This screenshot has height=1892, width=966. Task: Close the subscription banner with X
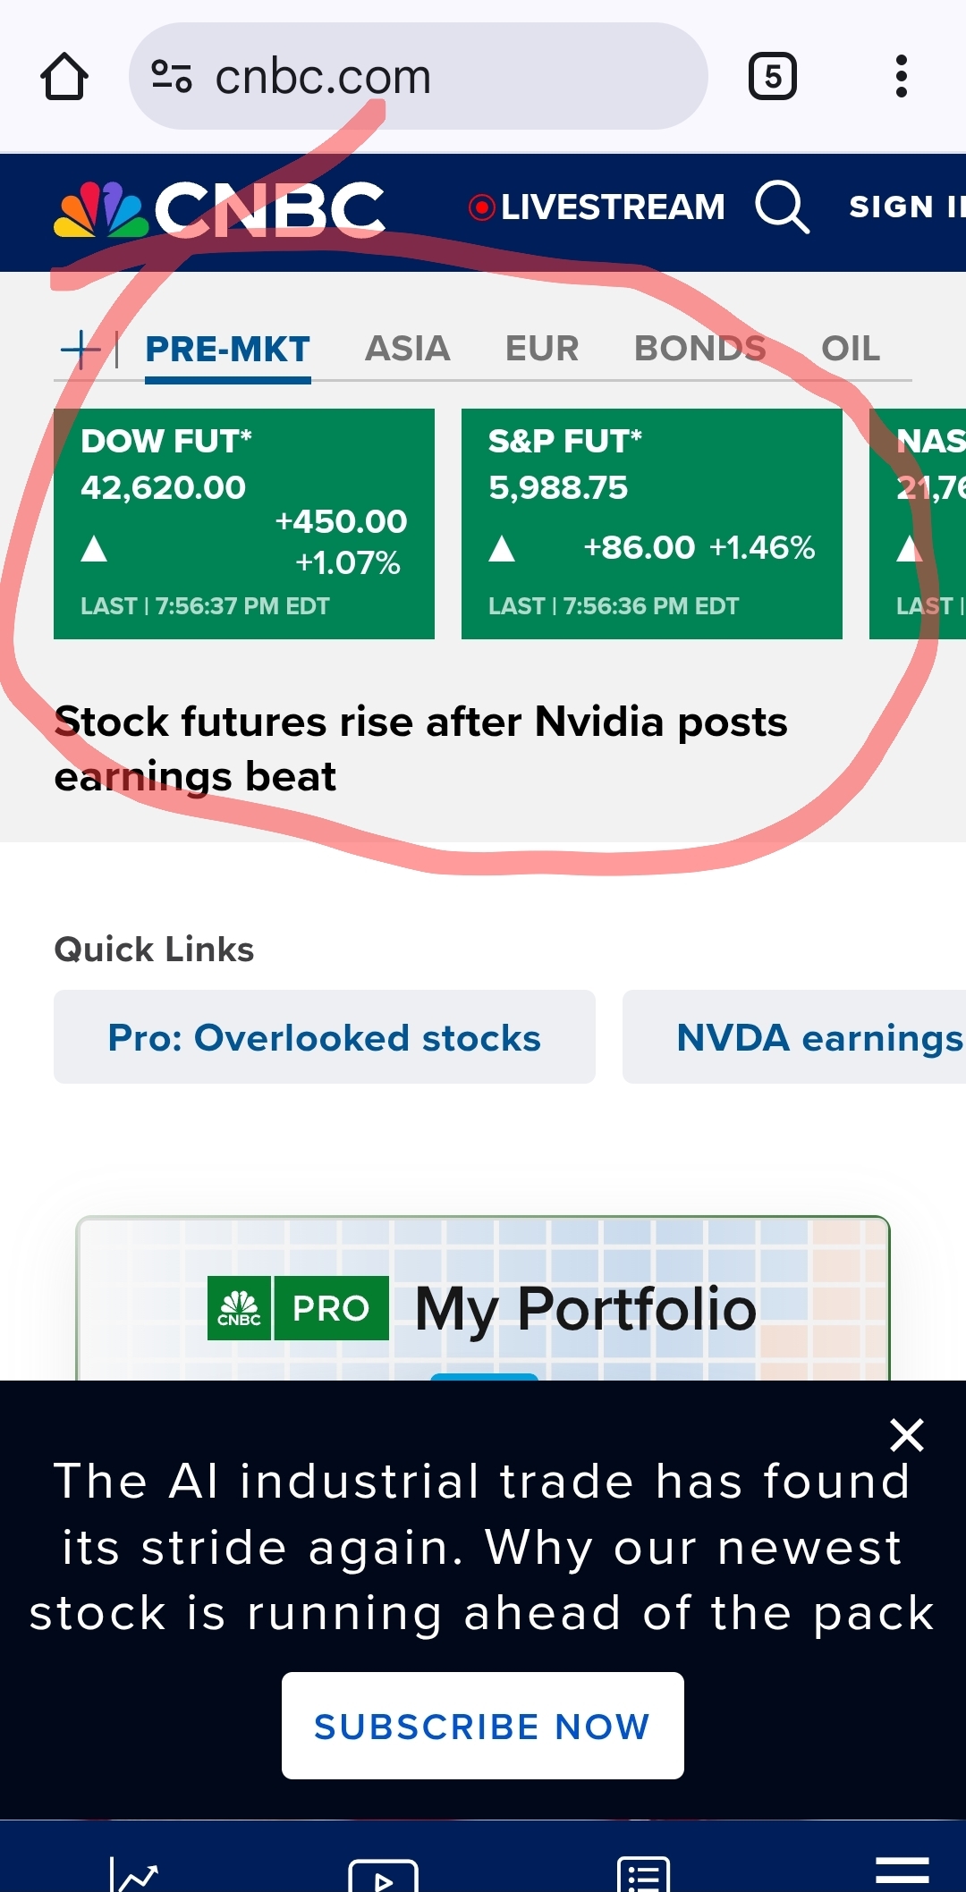(x=907, y=1435)
